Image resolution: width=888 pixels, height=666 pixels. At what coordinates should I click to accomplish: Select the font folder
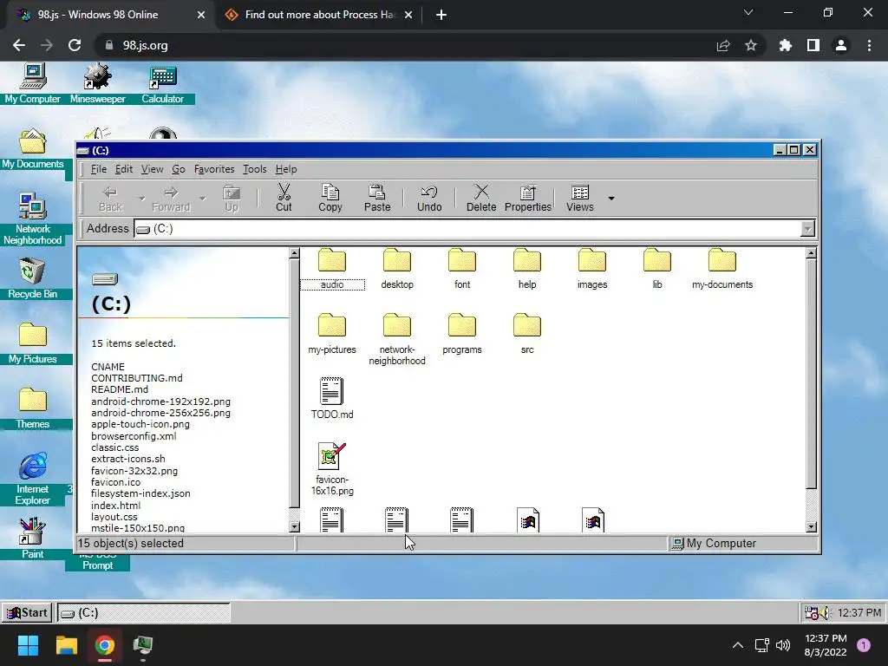coord(462,269)
